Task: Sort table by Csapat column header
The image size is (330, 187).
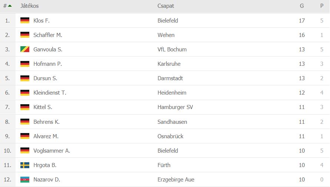Action: 166,6
